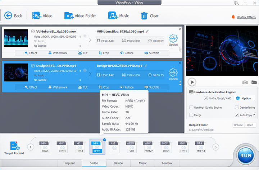259x170 pixels.
Task: Select MP4 H264 format
Action: click(45, 147)
